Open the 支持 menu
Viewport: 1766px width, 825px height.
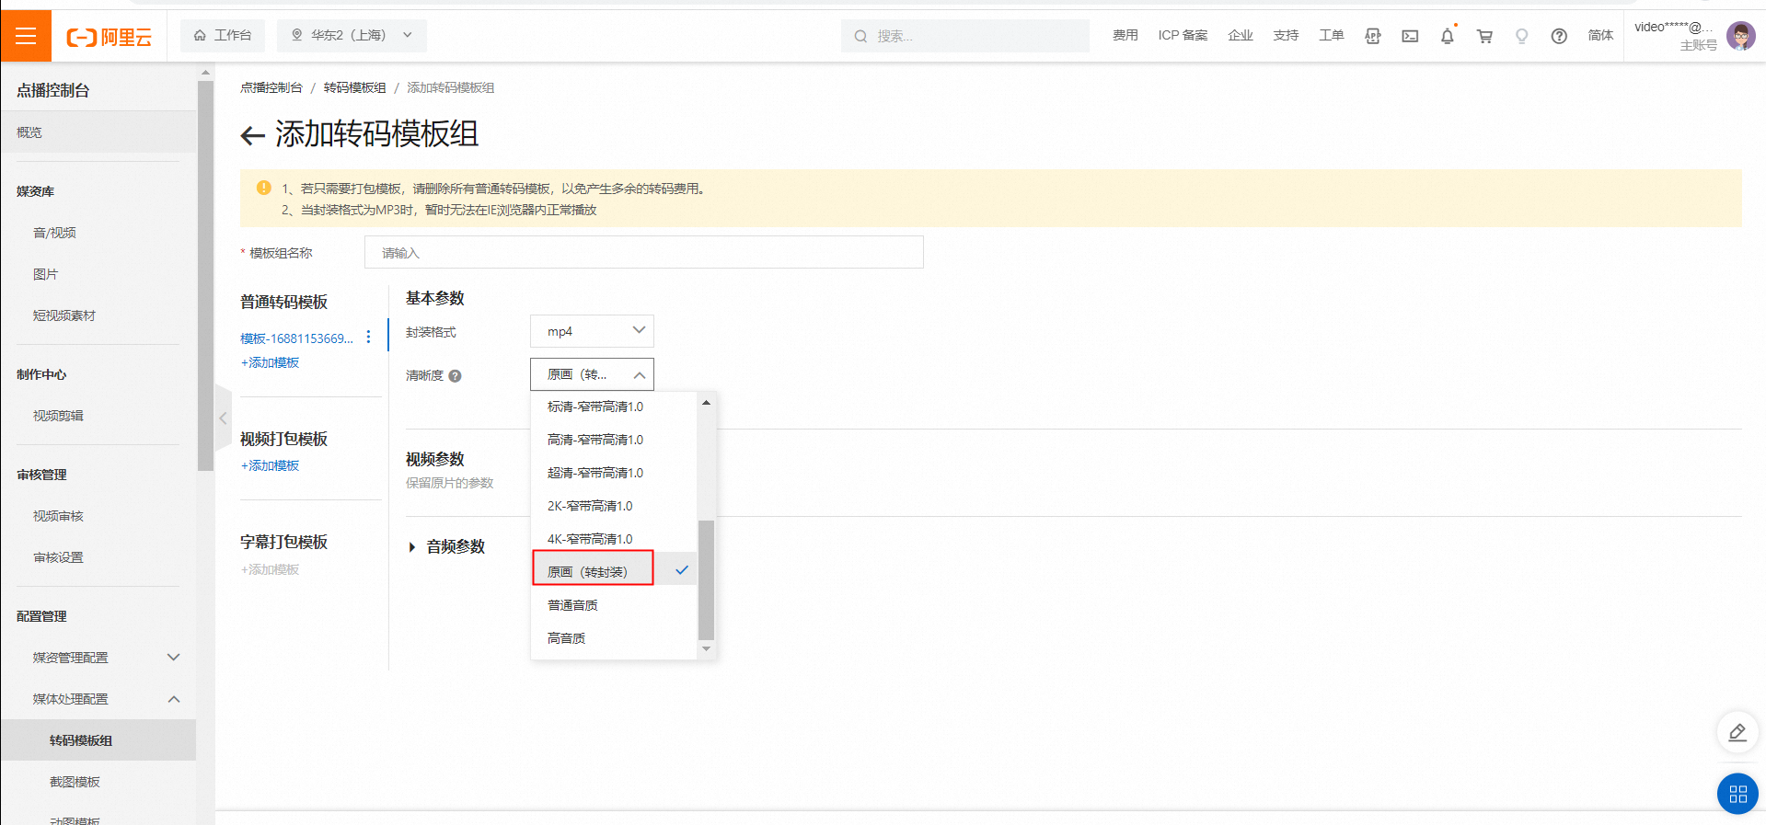[1286, 35]
